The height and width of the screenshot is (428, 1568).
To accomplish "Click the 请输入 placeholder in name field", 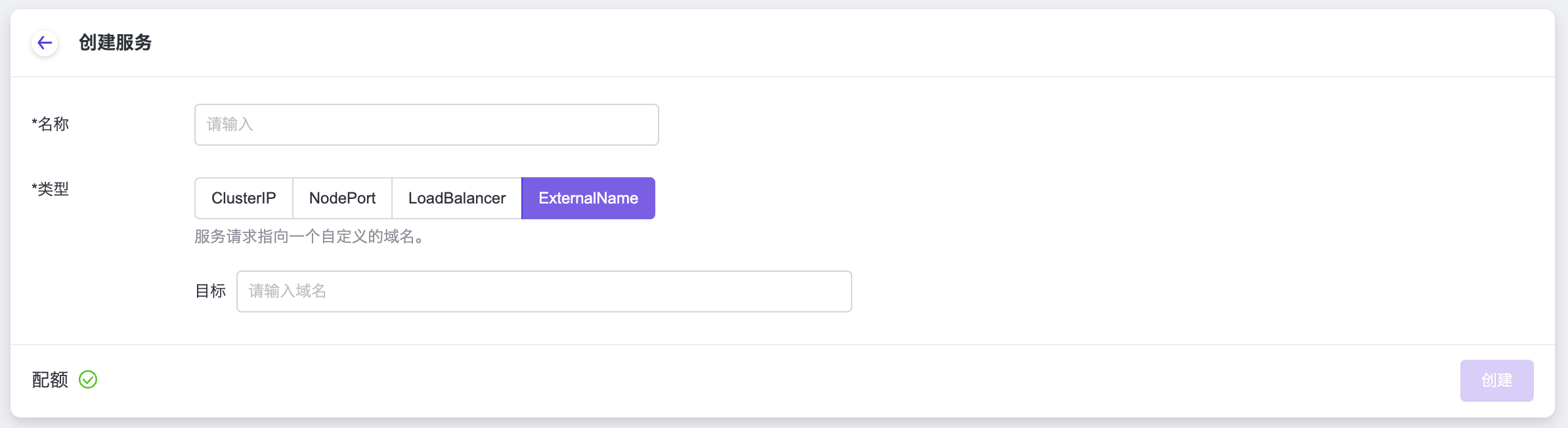I will [x=230, y=124].
